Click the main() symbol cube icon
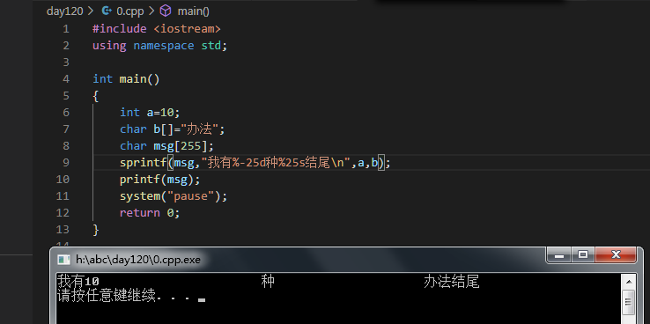This screenshot has width=650, height=324. [166, 11]
